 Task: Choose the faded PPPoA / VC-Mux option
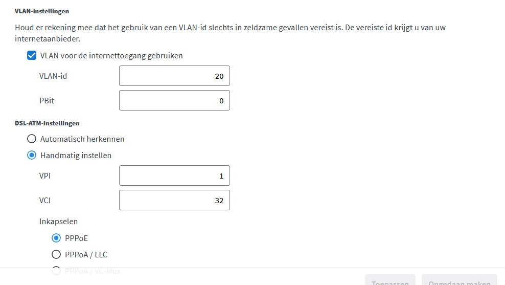click(x=56, y=271)
